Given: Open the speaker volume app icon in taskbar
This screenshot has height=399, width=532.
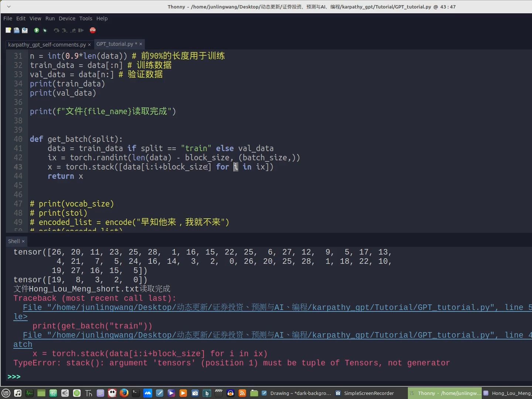Looking at the screenshot, I should pos(65,393).
